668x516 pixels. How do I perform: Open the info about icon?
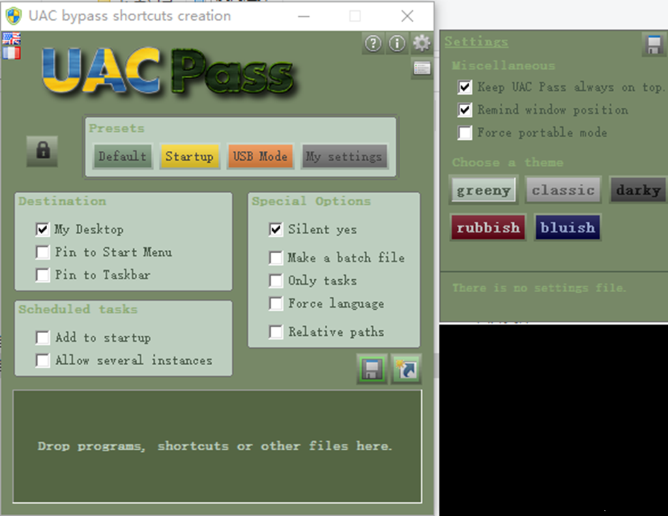pos(397,44)
